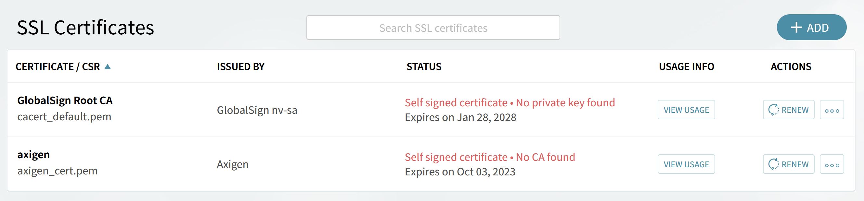Image resolution: width=864 pixels, height=201 pixels.
Task: Select the GlobalSign Root CA certificate name
Action: pyautogui.click(x=65, y=100)
